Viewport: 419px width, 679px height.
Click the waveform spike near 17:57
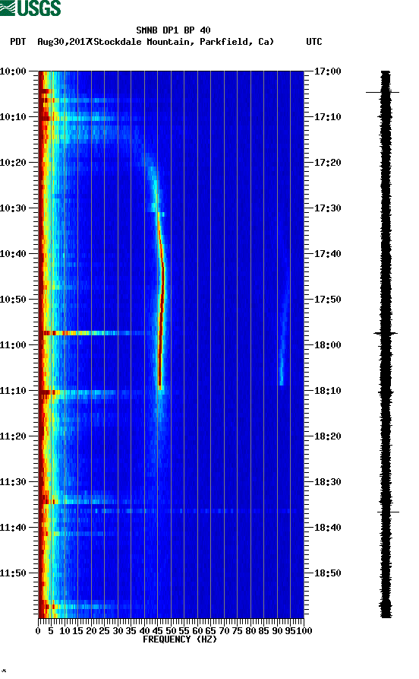pos(386,333)
